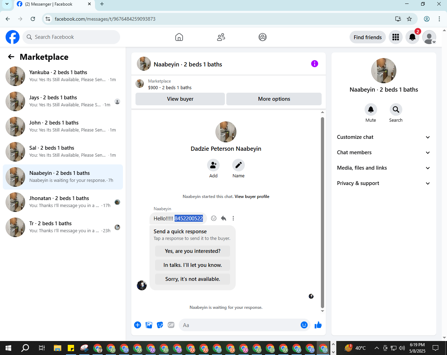Open conversation information purple icon

(x=315, y=64)
